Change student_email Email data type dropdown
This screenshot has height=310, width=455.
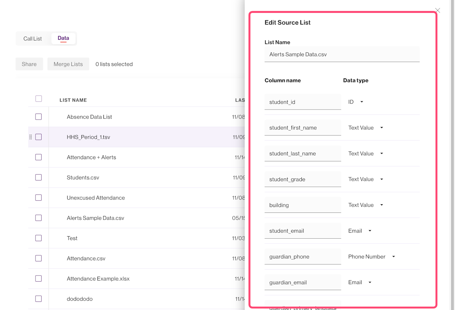pos(360,231)
